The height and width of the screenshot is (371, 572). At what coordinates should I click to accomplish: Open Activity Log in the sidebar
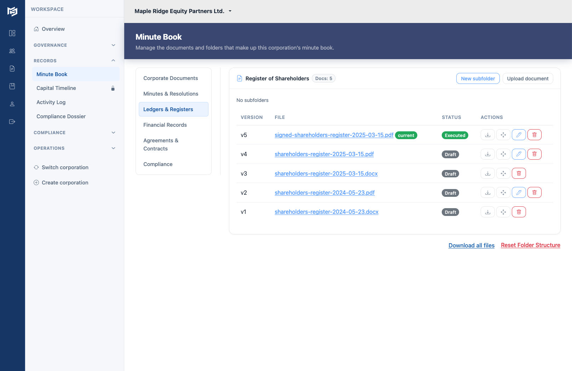point(51,102)
